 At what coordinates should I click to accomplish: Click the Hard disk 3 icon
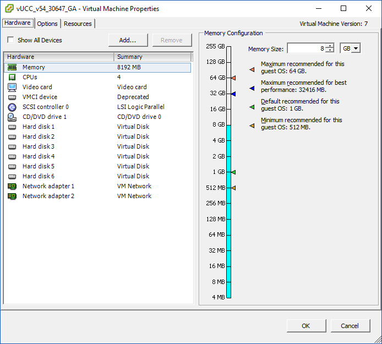(x=12, y=147)
